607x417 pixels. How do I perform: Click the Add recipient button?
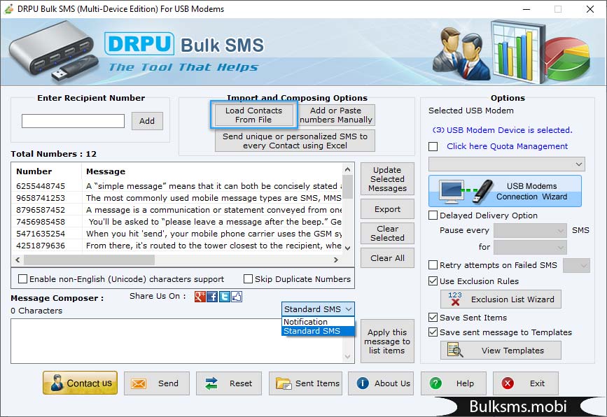click(x=147, y=121)
